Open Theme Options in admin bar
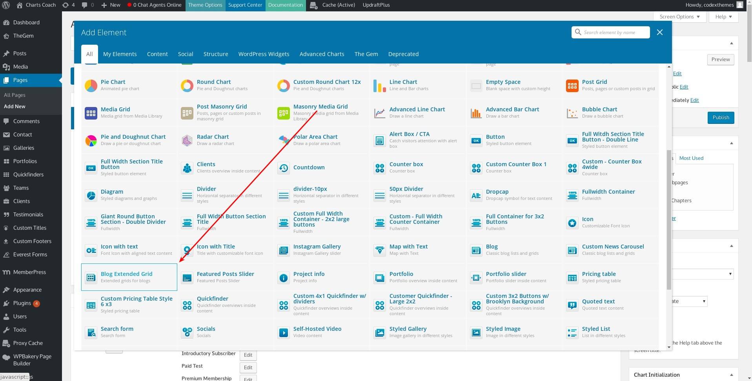This screenshot has width=752, height=381. pyautogui.click(x=205, y=5)
